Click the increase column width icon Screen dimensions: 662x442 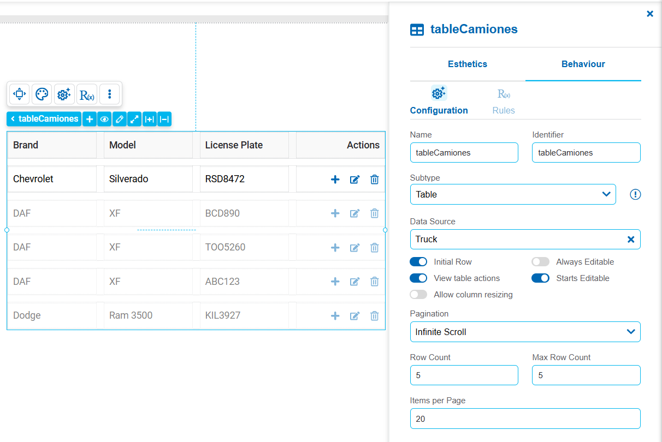(149, 119)
